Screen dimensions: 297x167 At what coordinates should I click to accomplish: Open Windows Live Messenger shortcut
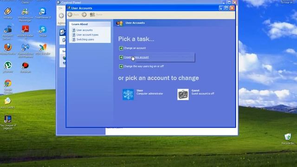tap(26, 15)
